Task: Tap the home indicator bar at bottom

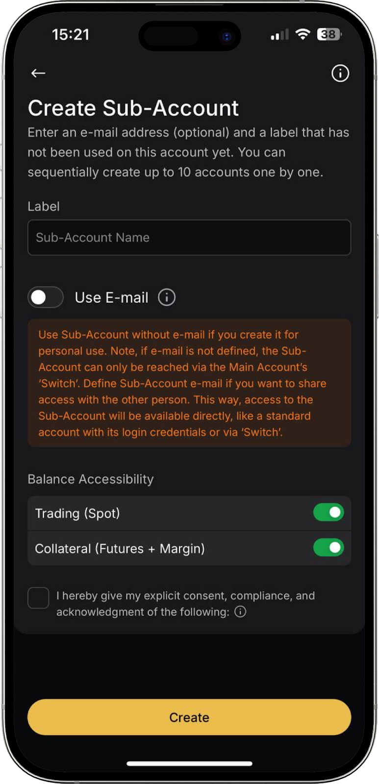Action: [x=189, y=763]
